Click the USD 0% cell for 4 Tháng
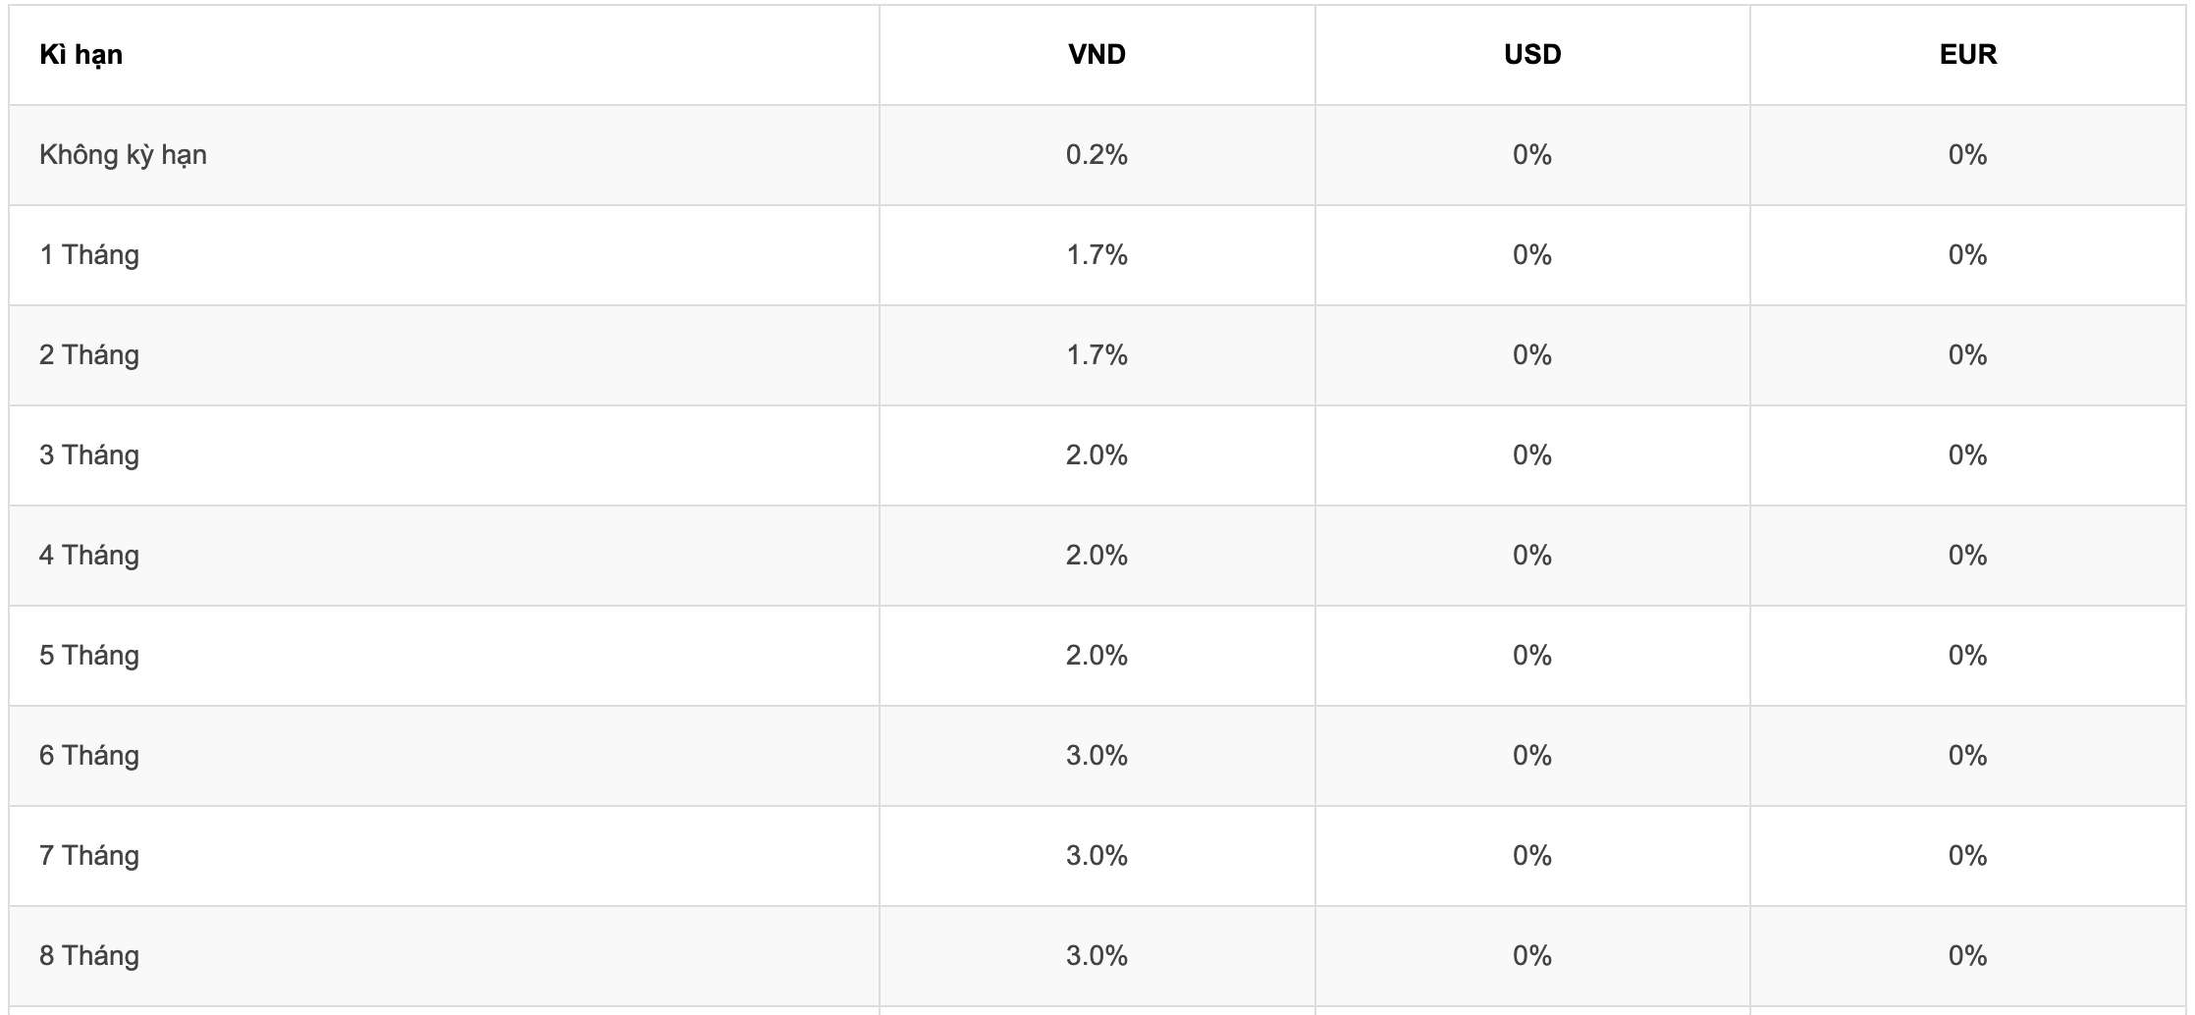The image size is (2195, 1015). coord(1532,556)
